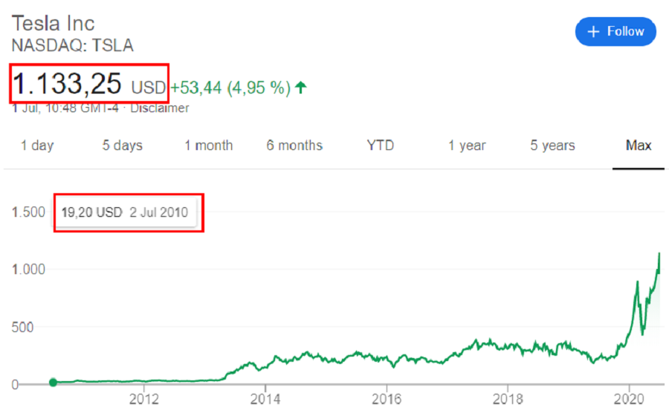Click the Max range tab
Screen dimensions: 669x419
click(639, 146)
